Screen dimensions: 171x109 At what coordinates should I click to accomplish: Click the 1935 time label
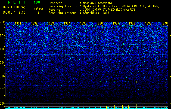point(83,23)
